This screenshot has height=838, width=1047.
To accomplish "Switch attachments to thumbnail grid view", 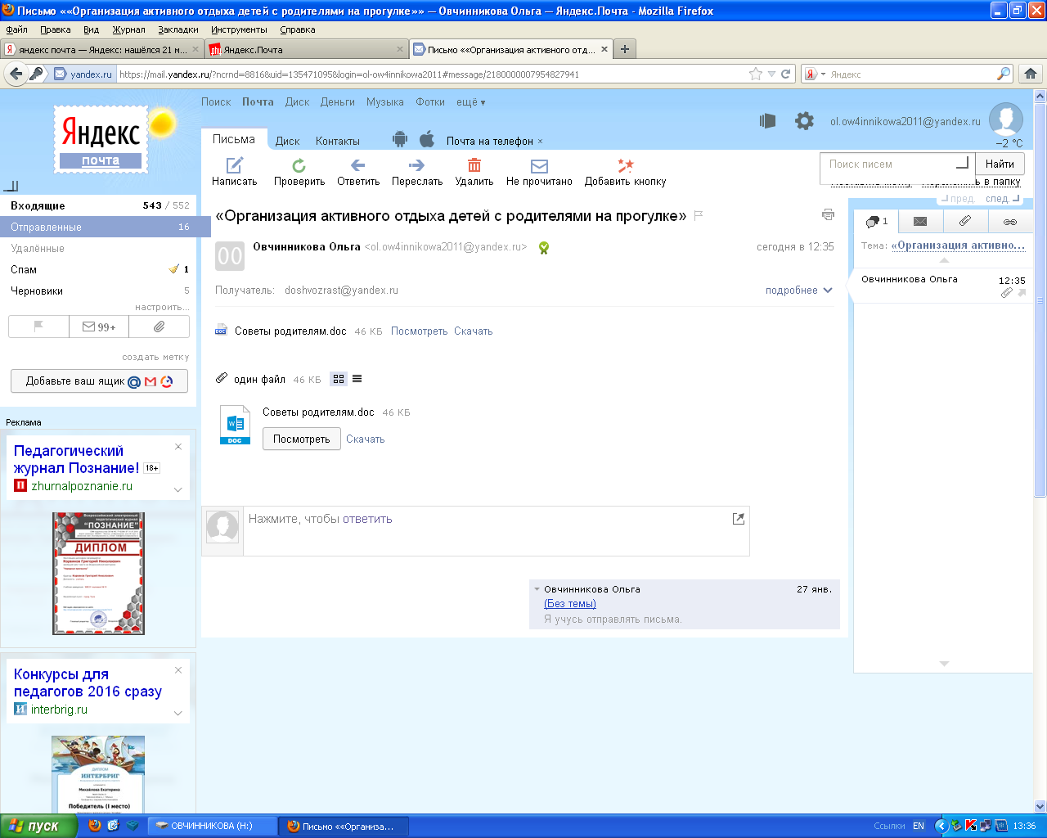I will [339, 379].
